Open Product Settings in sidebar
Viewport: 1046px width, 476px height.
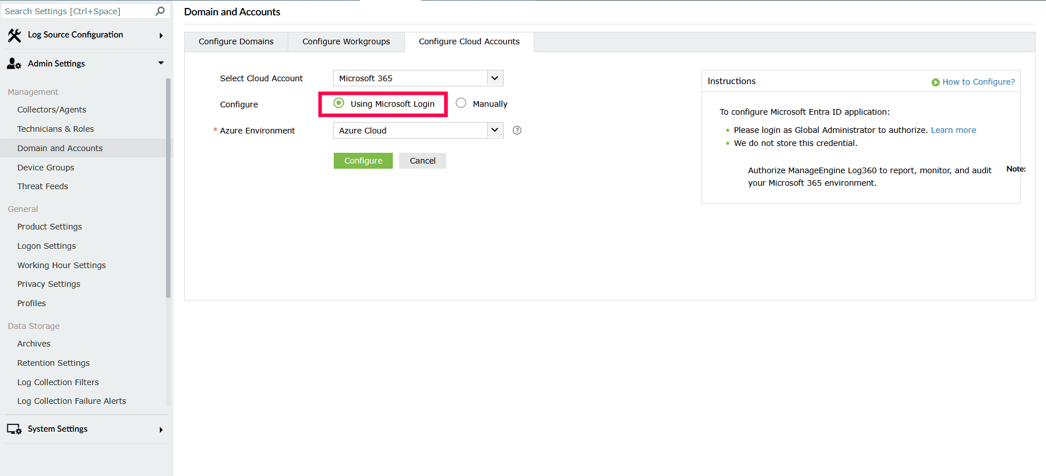[x=49, y=227]
